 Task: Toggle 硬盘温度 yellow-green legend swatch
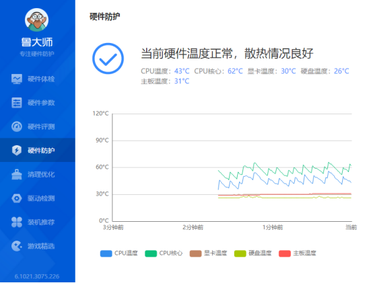pyautogui.click(x=240, y=253)
